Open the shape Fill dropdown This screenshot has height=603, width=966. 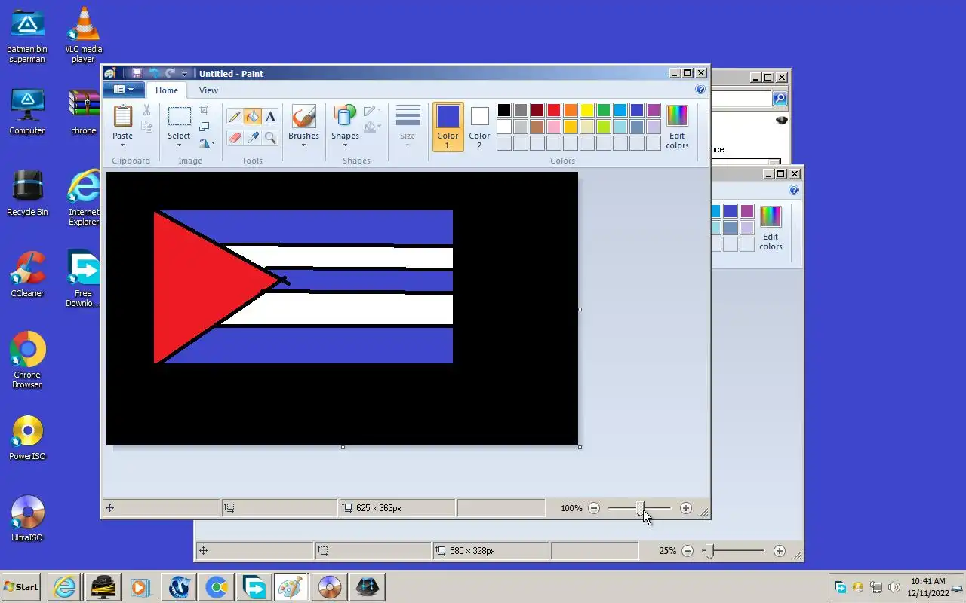point(372,127)
